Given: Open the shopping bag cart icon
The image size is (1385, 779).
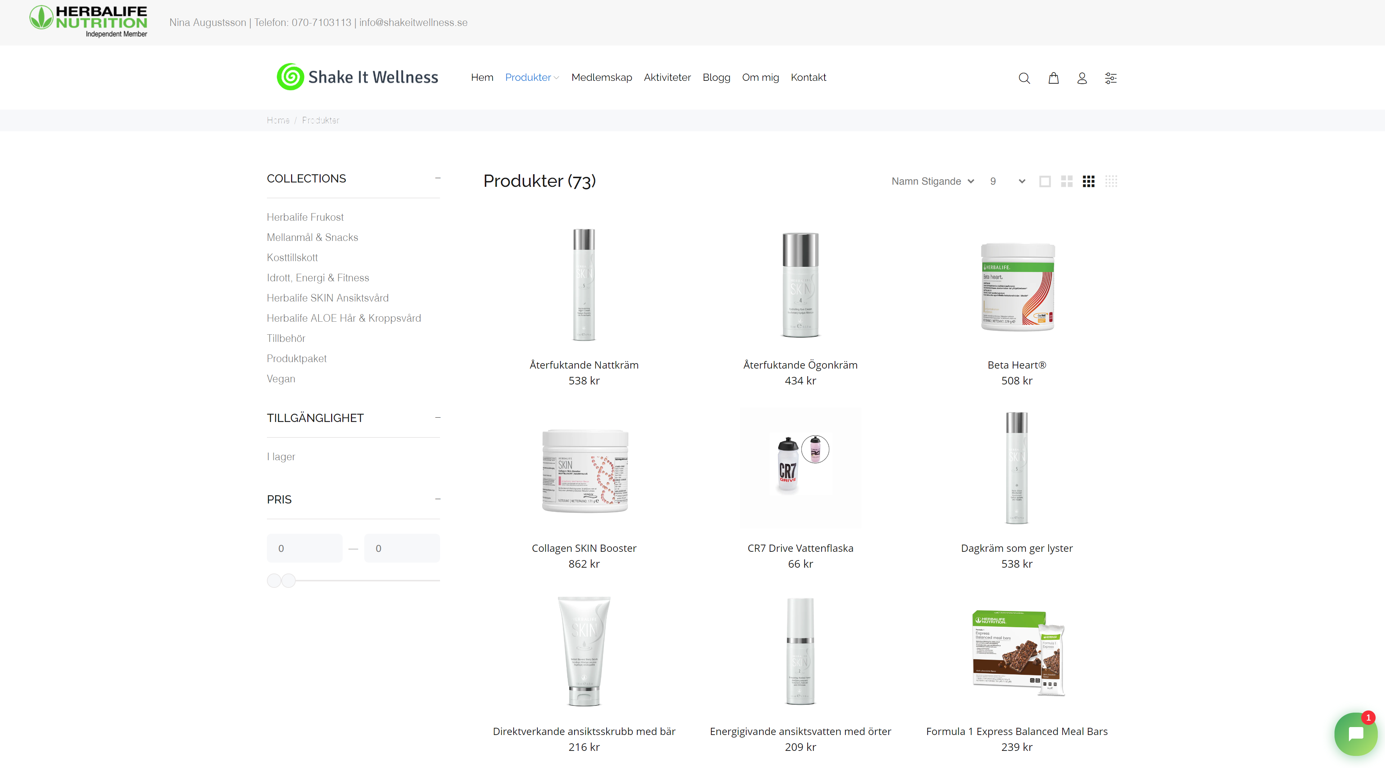Looking at the screenshot, I should click(1053, 78).
